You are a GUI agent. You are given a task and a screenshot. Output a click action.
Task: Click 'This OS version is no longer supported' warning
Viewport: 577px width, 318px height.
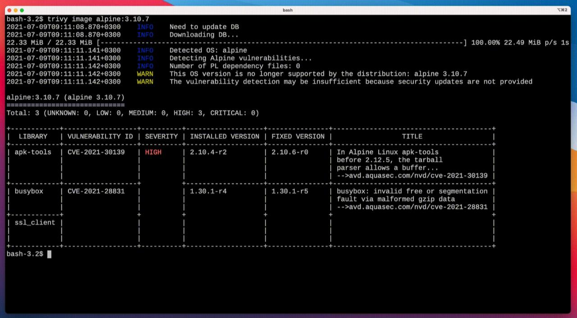pyautogui.click(x=318, y=74)
